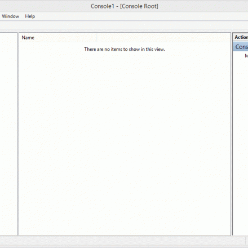Click the 'no items to show' message
The image size is (248, 248).
(x=125, y=49)
